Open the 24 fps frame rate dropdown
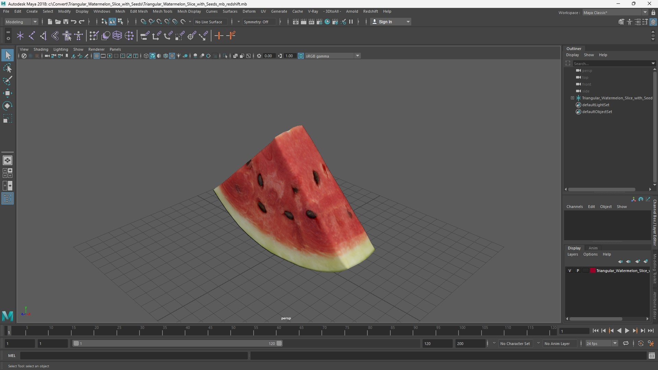Image resolution: width=658 pixels, height=370 pixels. (601, 343)
